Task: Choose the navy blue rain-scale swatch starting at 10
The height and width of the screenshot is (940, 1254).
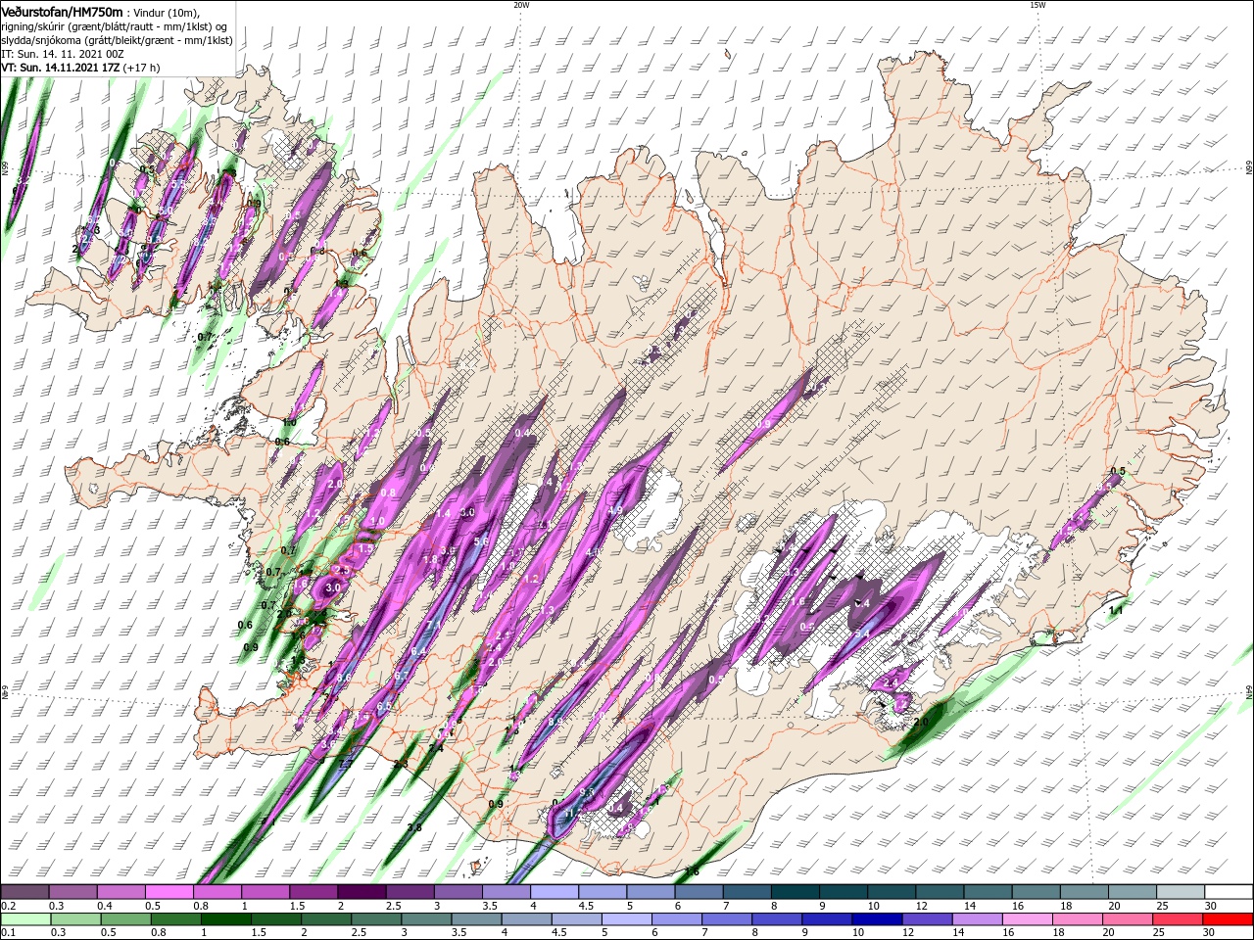Action: (x=878, y=919)
